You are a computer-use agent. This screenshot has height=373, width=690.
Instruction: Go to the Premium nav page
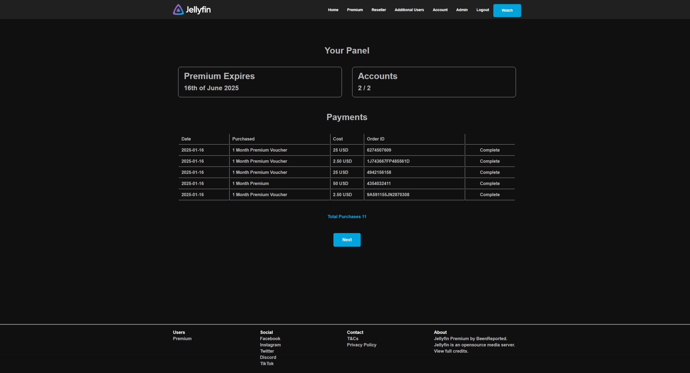[355, 10]
